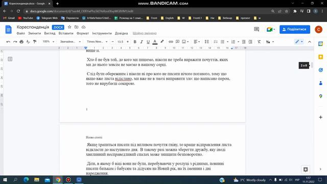Screen dimensions: 327x184
Task: Open the zoom level dropdown
Action: click(48, 42)
